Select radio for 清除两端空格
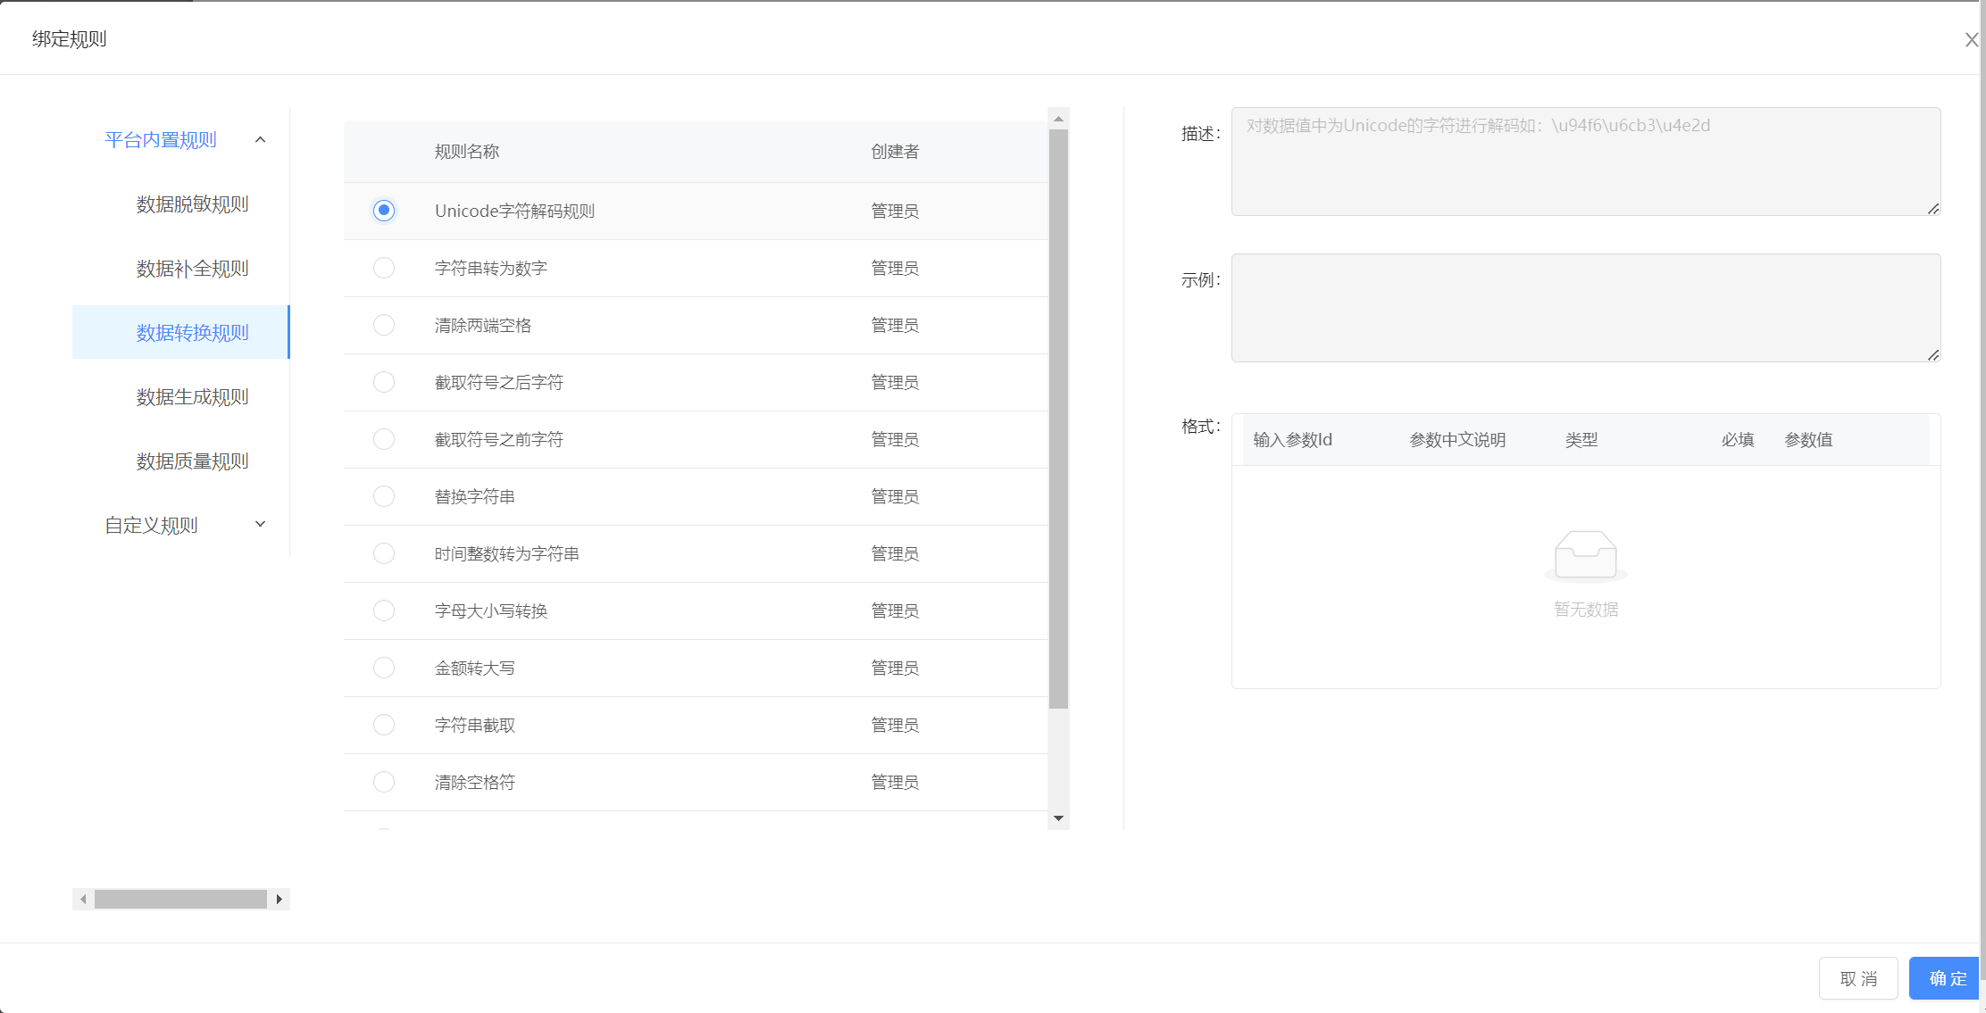Viewport: 1986px width, 1013px height. 384,325
